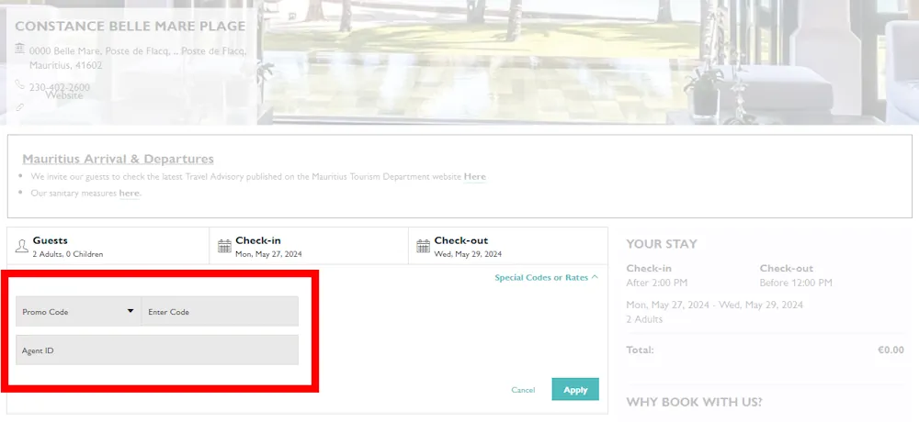Viewport: 919px width, 422px height.
Task: Click the Apply button
Action: [x=575, y=389]
